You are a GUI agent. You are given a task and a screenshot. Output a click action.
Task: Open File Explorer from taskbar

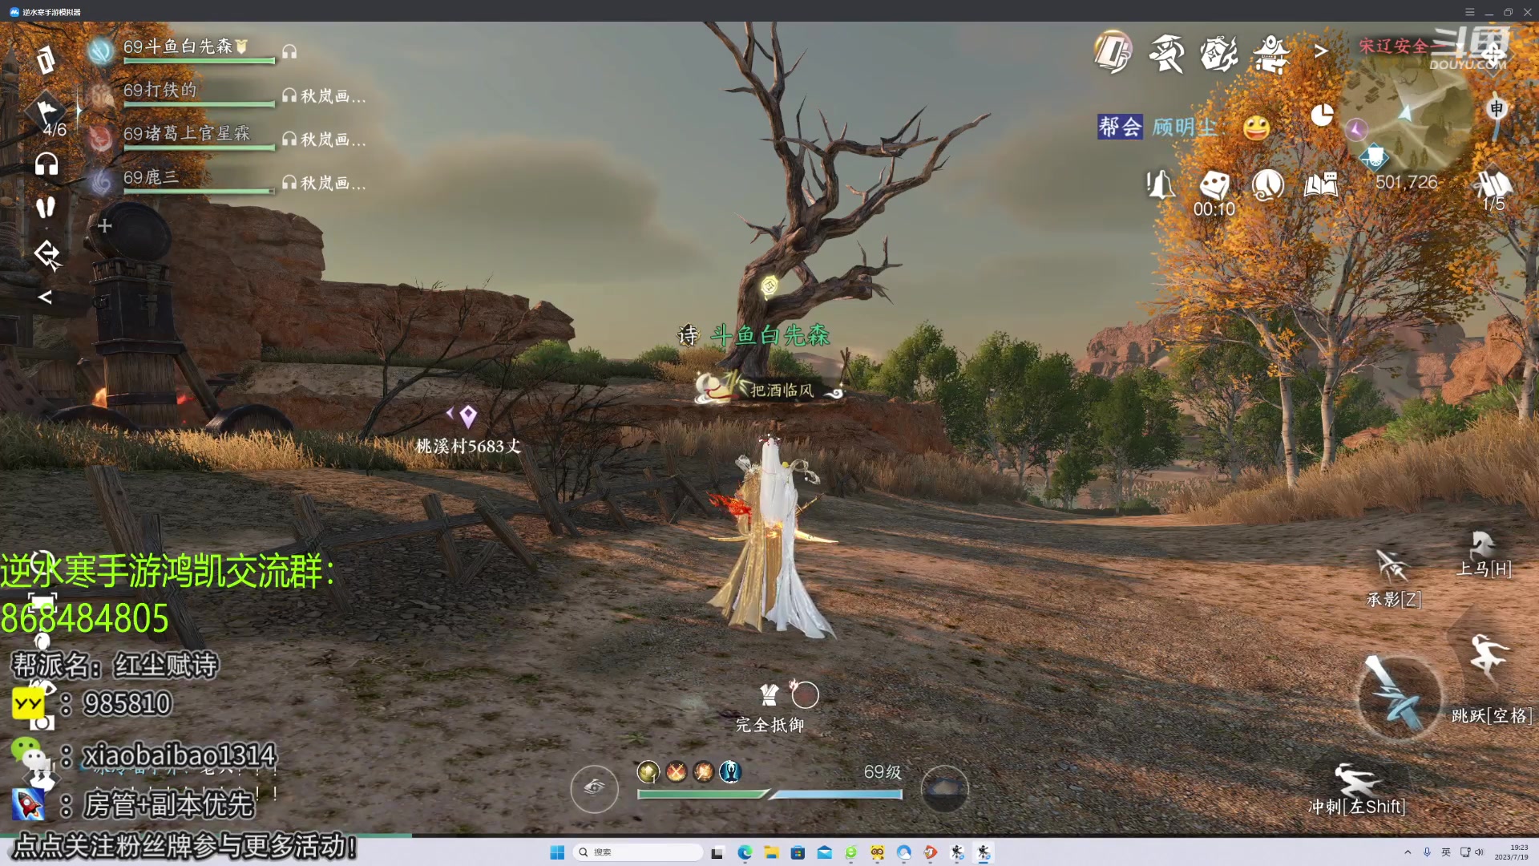[x=771, y=852]
